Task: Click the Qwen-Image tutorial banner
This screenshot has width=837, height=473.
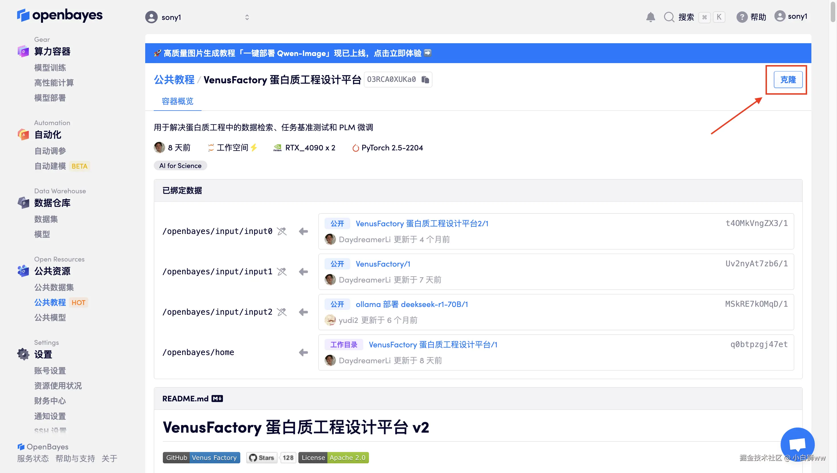Action: [293, 53]
